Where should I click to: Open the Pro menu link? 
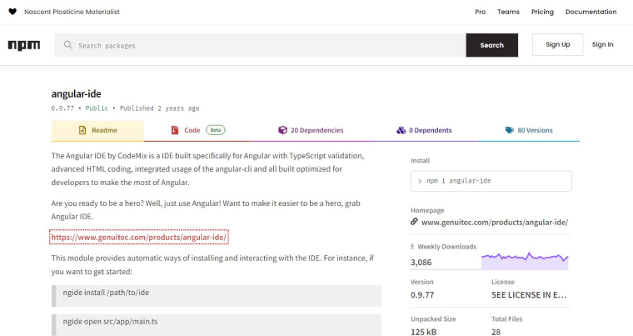point(480,12)
